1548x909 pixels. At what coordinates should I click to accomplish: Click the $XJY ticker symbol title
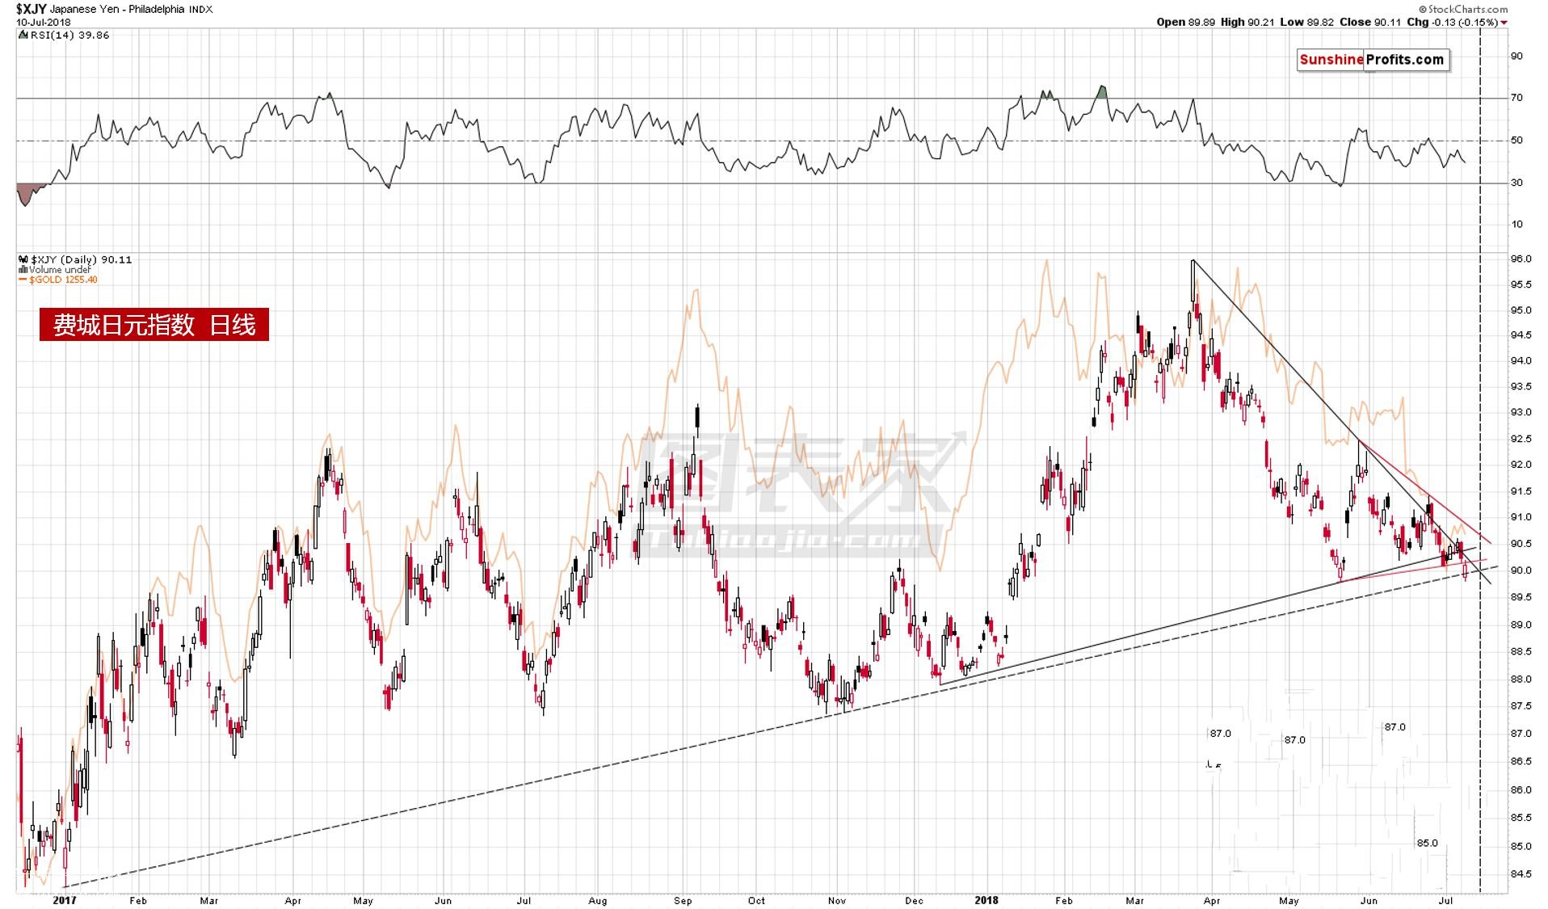pos(32,10)
